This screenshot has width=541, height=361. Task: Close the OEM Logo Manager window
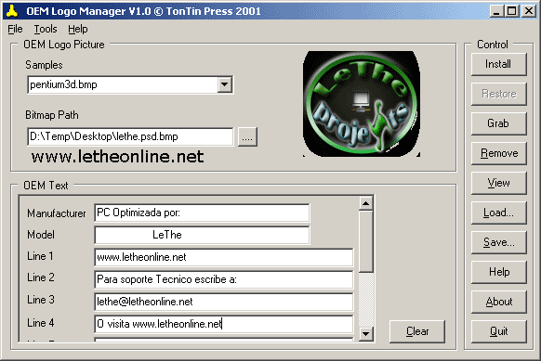pyautogui.click(x=529, y=11)
